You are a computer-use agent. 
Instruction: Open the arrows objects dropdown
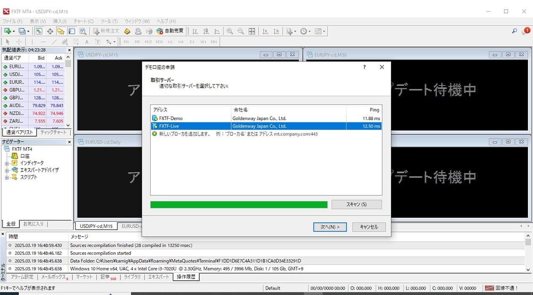pos(111,42)
